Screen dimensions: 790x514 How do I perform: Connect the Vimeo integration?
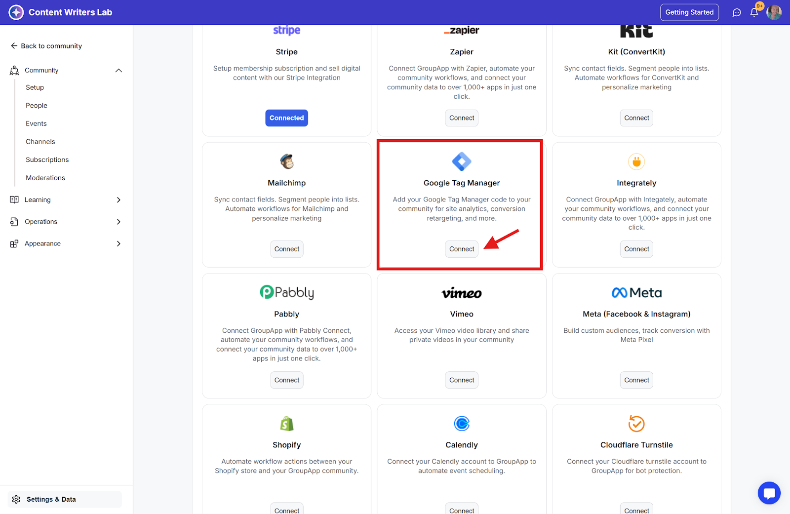(462, 380)
